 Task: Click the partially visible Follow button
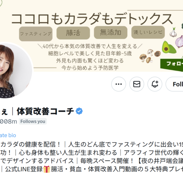tap(174, 84)
